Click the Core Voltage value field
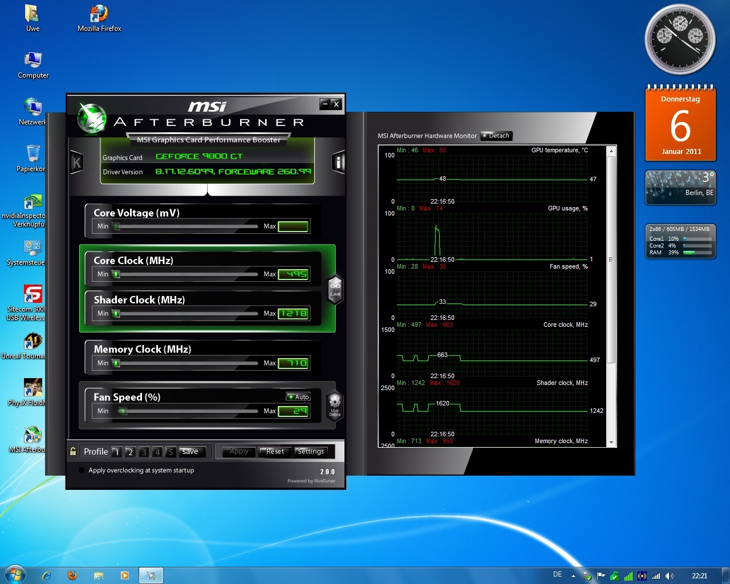The width and height of the screenshot is (730, 584). [x=294, y=226]
